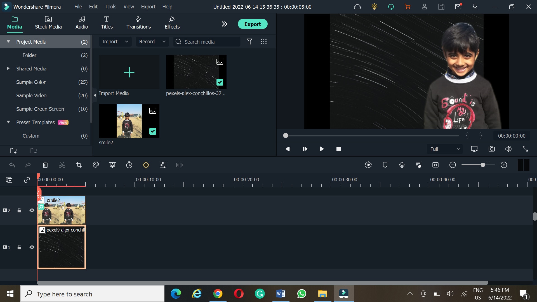The height and width of the screenshot is (302, 537).
Task: Expand the Shared Media section
Action: [x=8, y=68]
